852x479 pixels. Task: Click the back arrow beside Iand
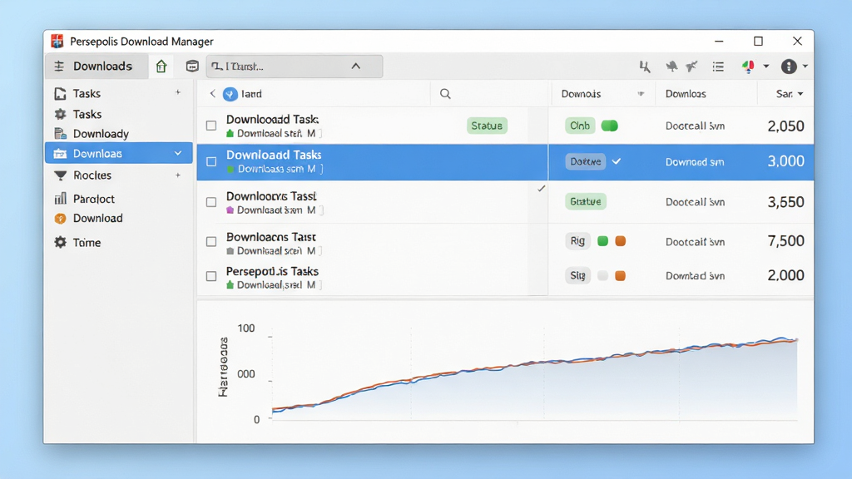pos(212,94)
